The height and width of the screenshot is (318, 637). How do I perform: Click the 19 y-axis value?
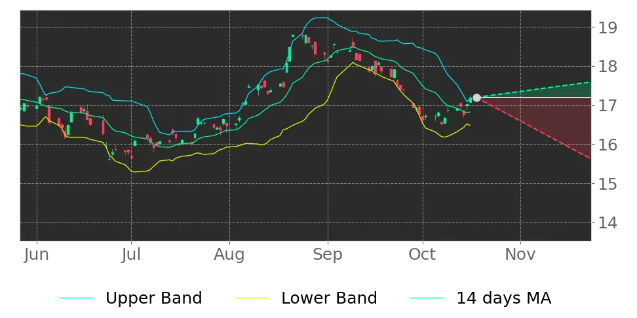606,27
